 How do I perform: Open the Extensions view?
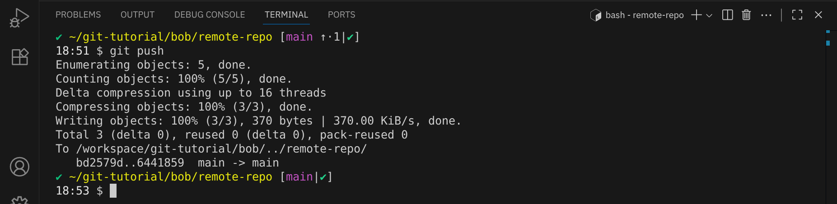19,57
